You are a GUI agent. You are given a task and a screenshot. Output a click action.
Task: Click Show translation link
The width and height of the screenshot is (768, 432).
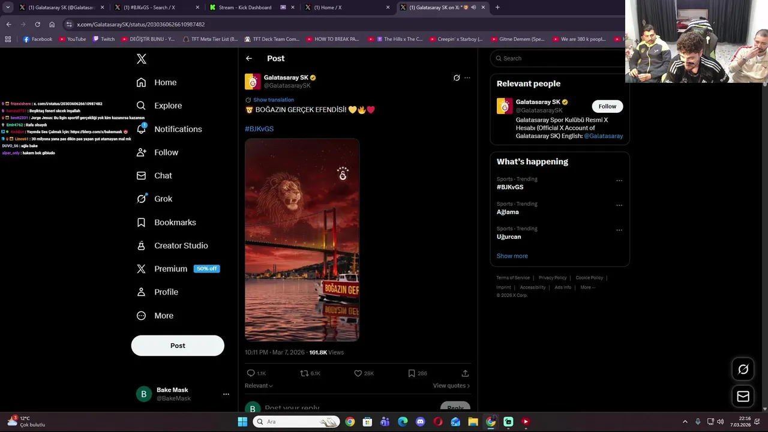(274, 100)
